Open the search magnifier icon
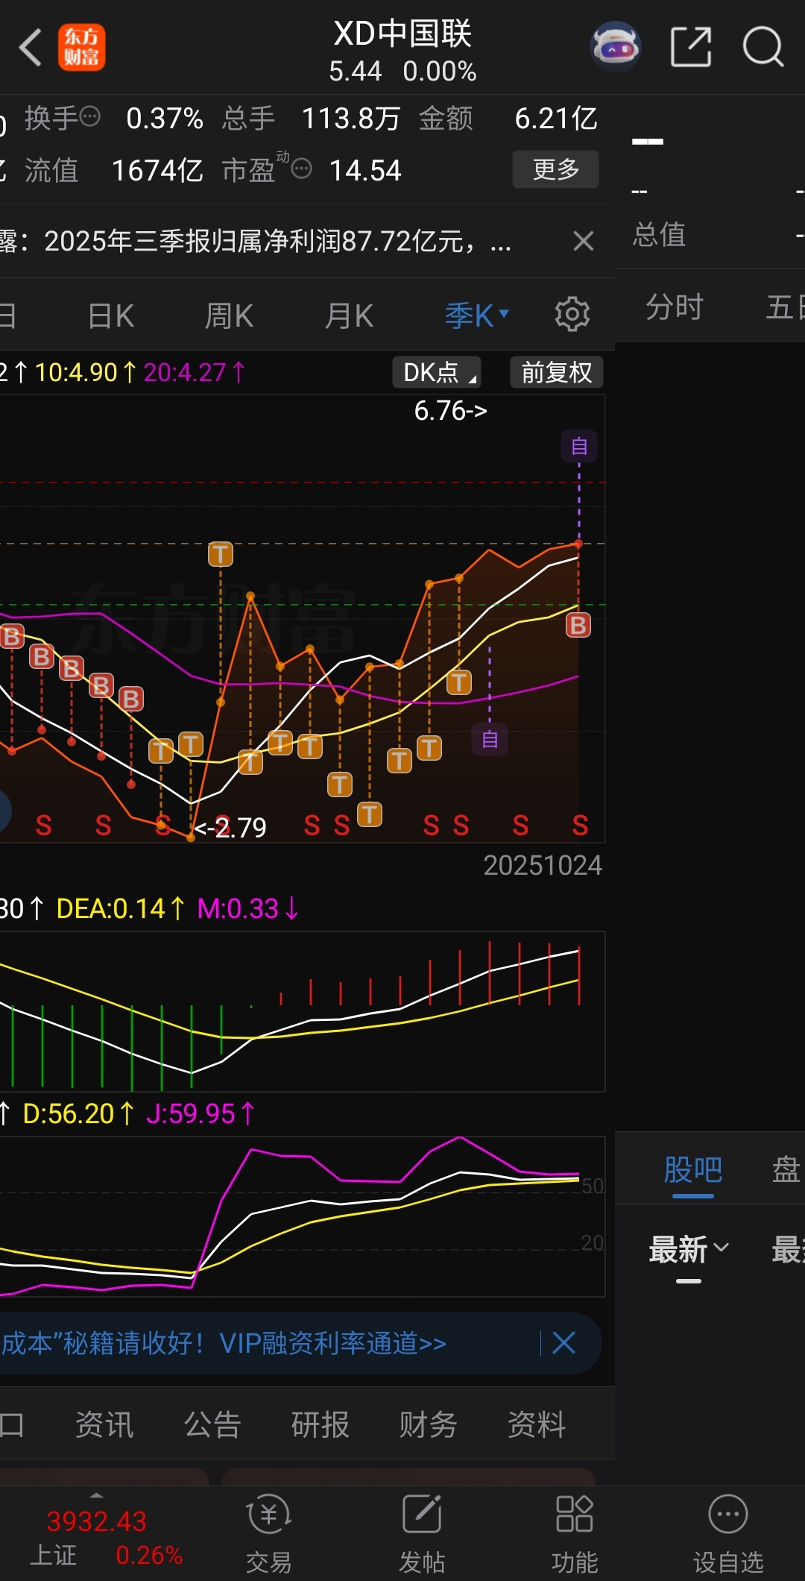Image resolution: width=805 pixels, height=1581 pixels. click(763, 47)
